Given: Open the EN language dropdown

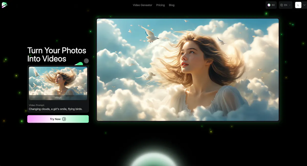Looking at the screenshot, I should pos(286,5).
